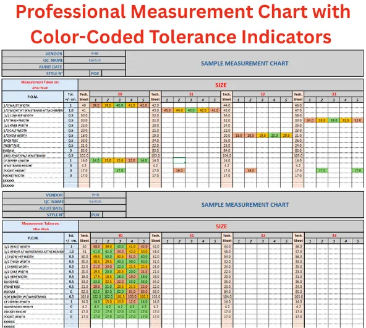Select the orange 51.0 cell
Screen dimensions: 366x328
[132, 257]
